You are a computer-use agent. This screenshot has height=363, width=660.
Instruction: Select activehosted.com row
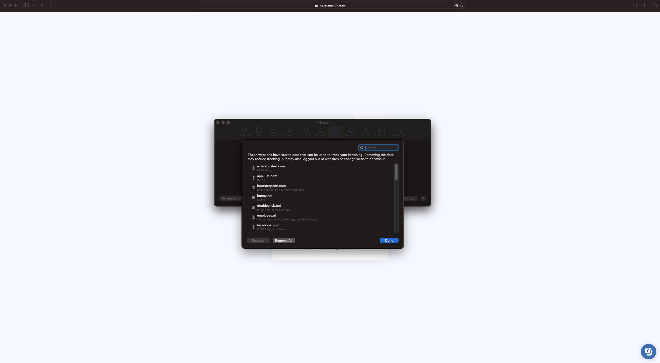[321, 168]
